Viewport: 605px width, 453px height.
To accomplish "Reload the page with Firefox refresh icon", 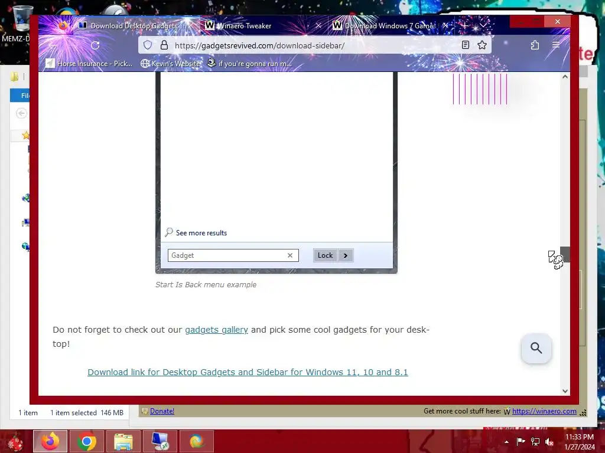I will [x=95, y=45].
